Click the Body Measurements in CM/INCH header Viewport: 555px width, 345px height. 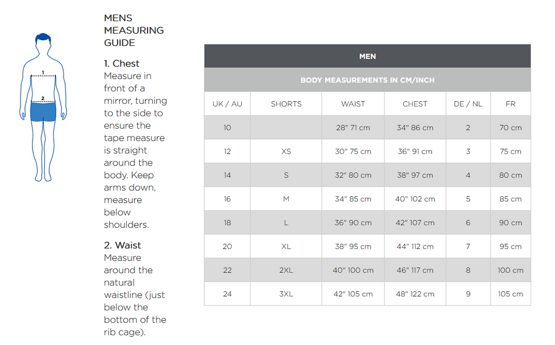(x=367, y=80)
